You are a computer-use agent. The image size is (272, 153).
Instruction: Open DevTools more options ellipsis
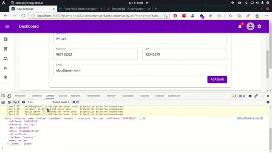coord(262,96)
